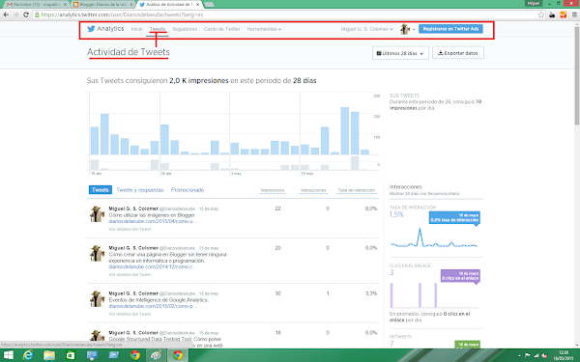Open the Action Center flag icon in the tray

528,355
